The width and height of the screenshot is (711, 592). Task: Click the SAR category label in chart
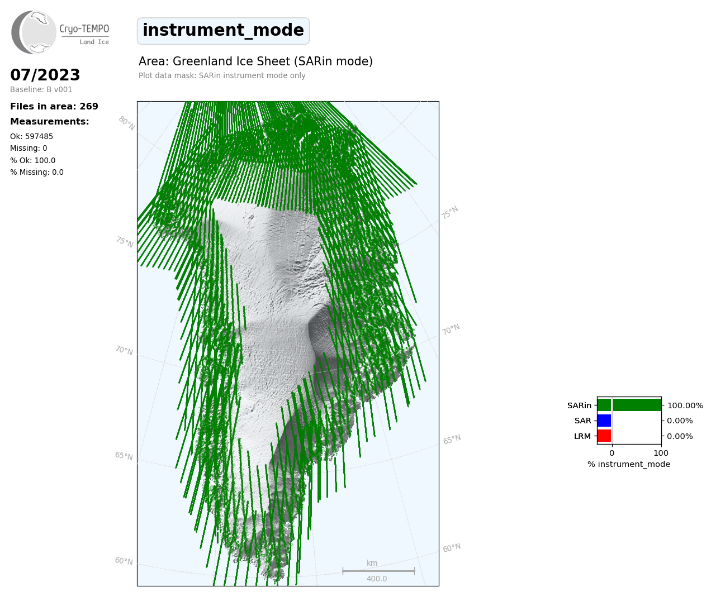[x=582, y=421]
